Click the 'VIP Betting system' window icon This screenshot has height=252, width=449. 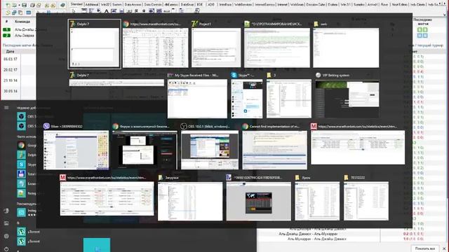point(318,75)
